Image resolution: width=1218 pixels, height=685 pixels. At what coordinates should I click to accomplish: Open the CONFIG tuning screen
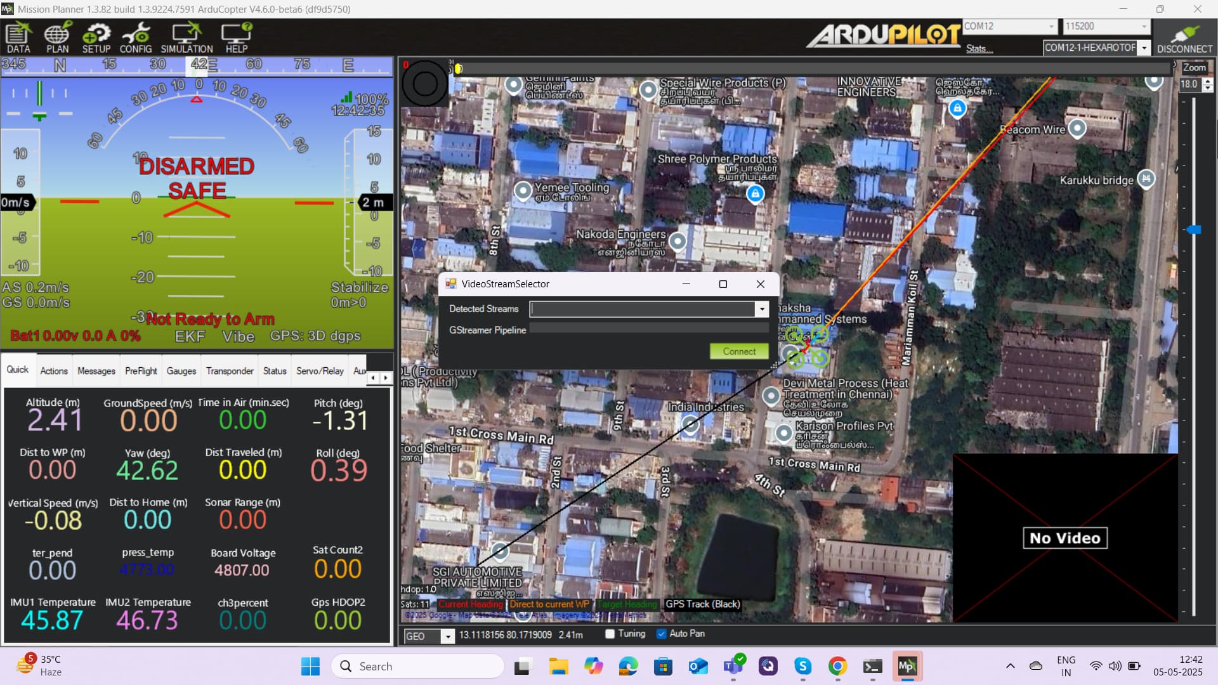pyautogui.click(x=136, y=37)
